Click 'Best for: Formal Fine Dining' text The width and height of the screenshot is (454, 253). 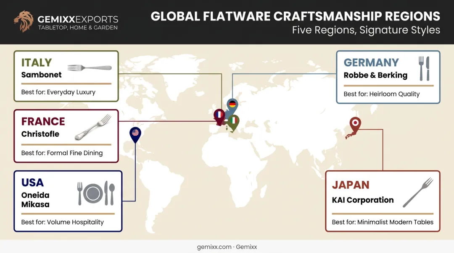click(62, 153)
